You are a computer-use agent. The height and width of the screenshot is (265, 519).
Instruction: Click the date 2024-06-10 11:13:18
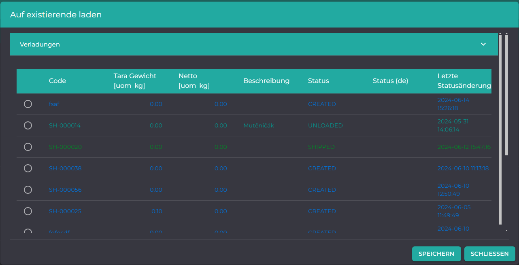[463, 168]
